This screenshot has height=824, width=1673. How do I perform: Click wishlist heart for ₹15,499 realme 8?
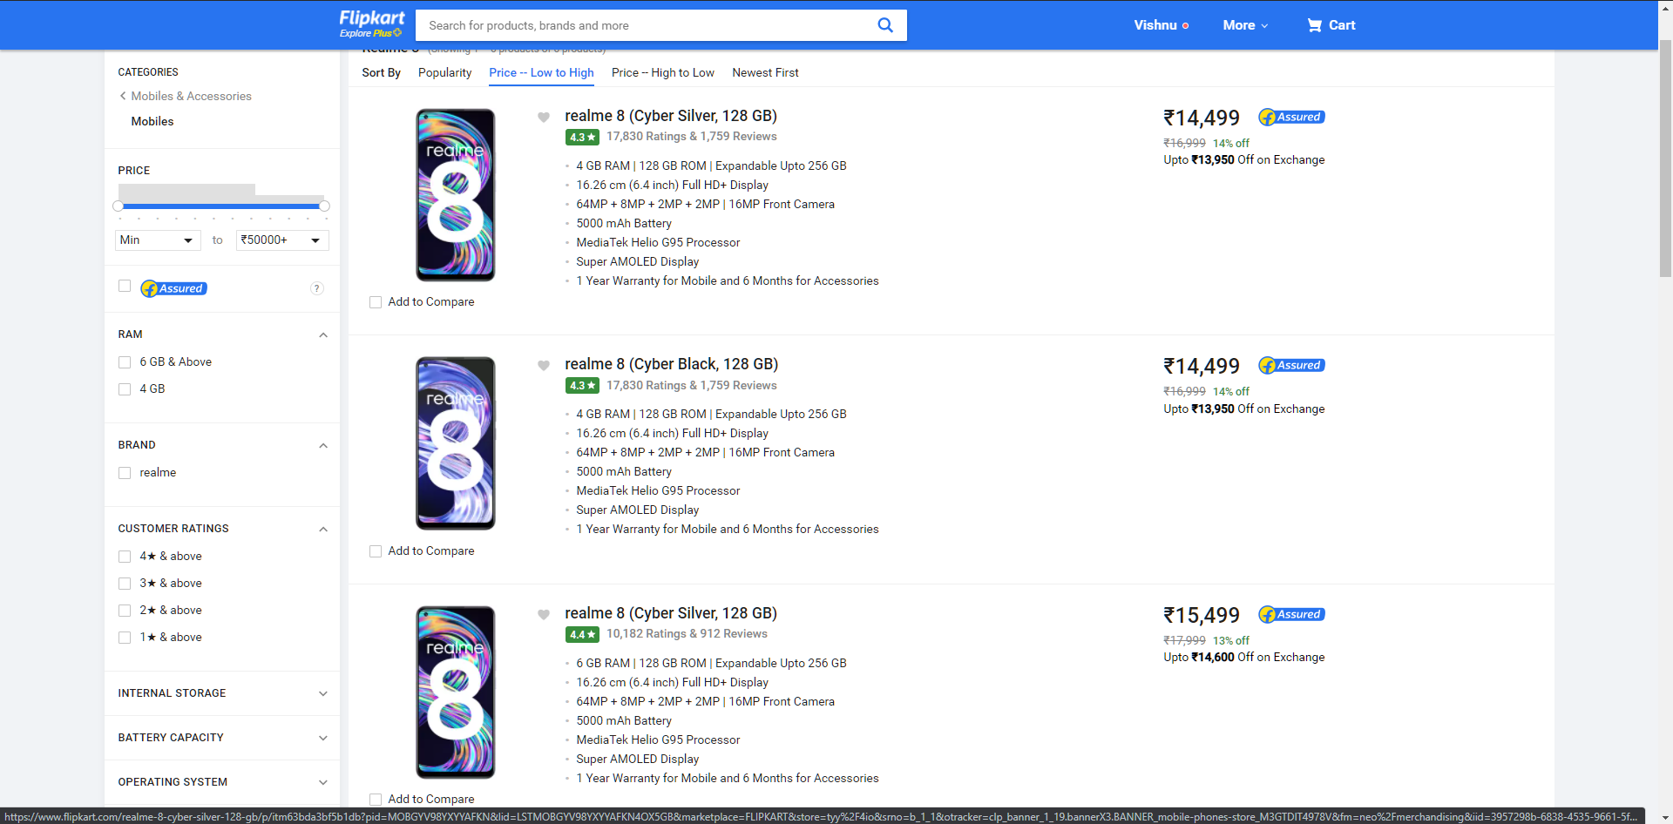pos(544,615)
